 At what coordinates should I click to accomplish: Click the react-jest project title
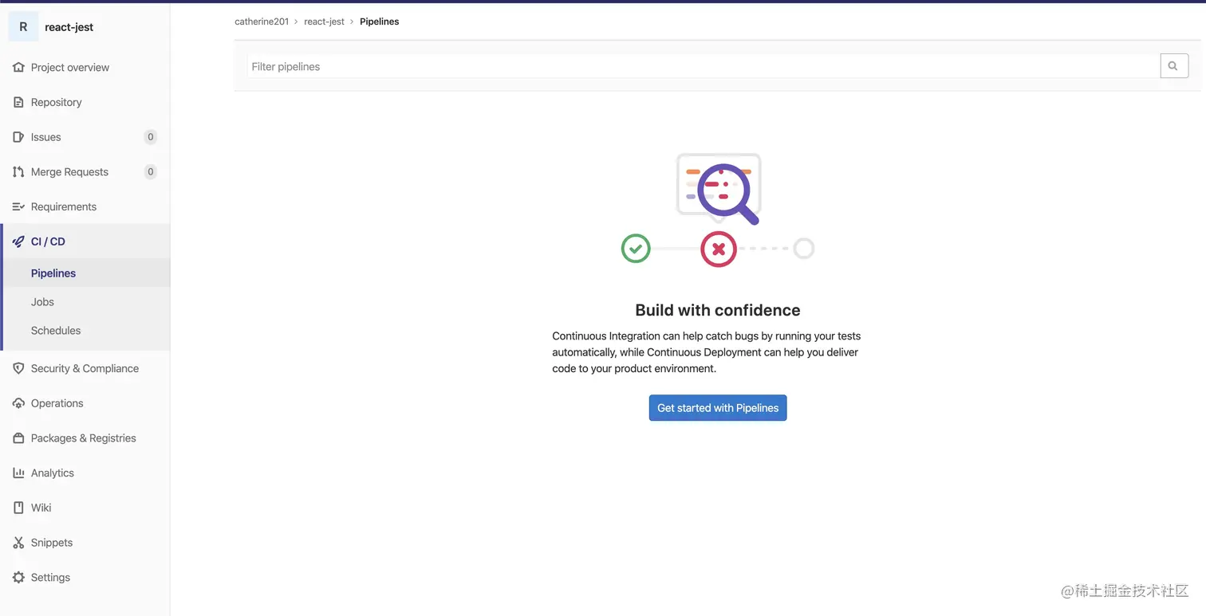click(x=69, y=27)
